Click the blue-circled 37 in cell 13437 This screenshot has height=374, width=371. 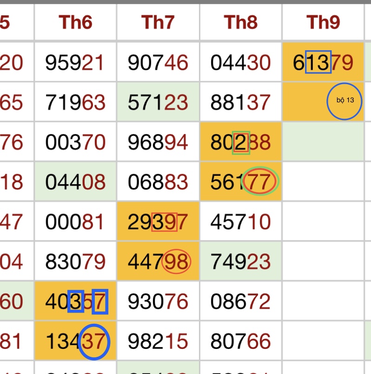[x=94, y=342]
